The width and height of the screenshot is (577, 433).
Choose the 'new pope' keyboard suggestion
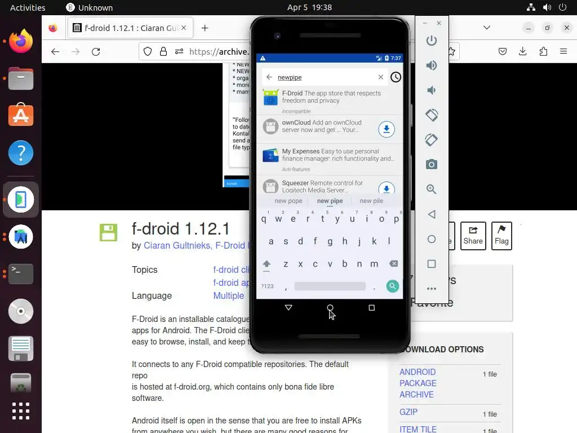click(288, 201)
